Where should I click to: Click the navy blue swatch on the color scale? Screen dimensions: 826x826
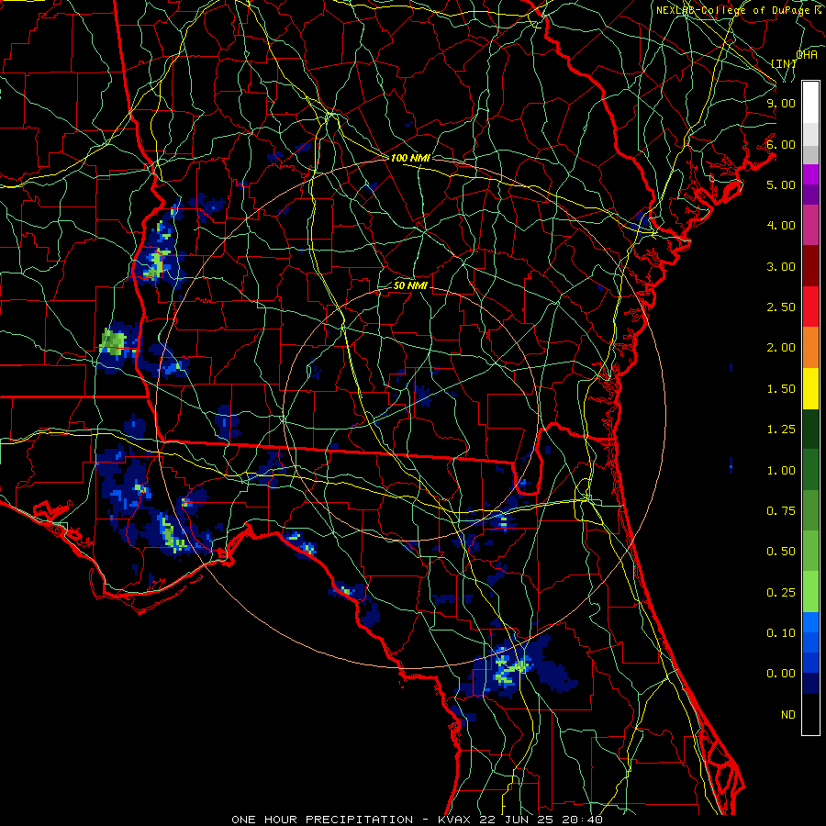coord(810,683)
